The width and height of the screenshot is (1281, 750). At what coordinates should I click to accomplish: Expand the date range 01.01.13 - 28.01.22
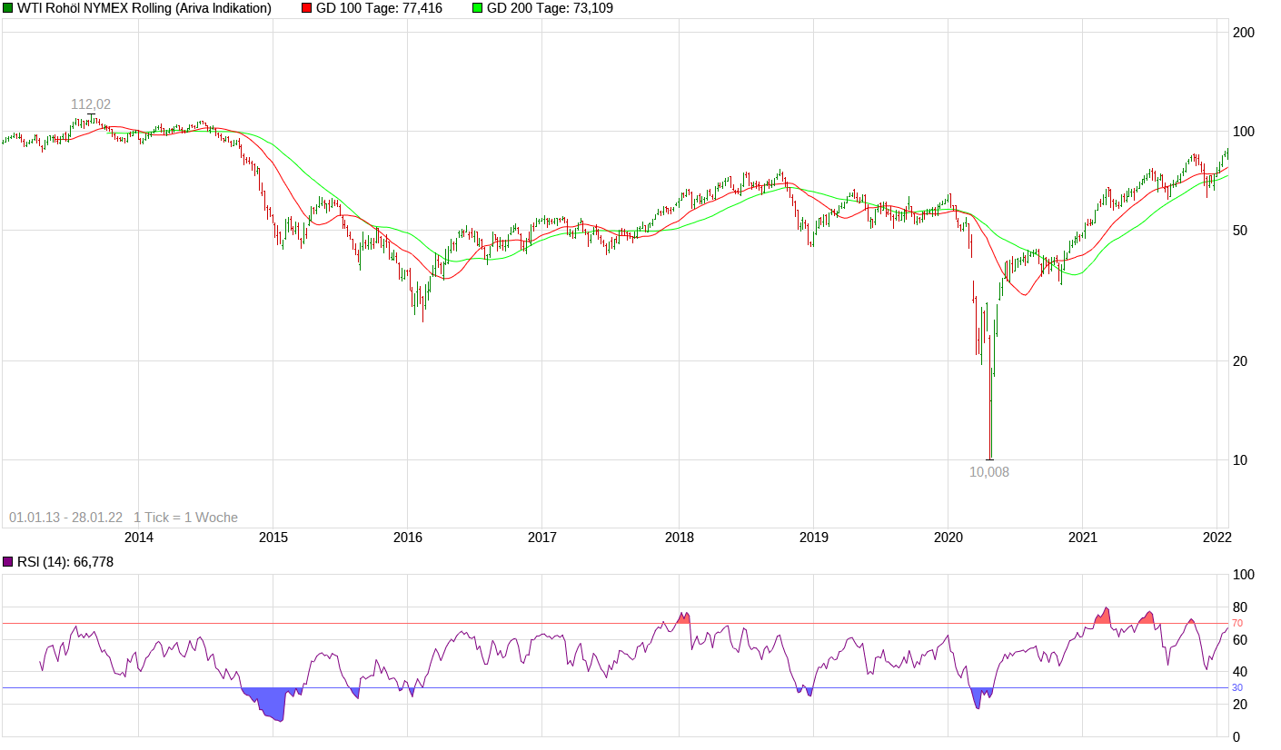click(x=64, y=516)
